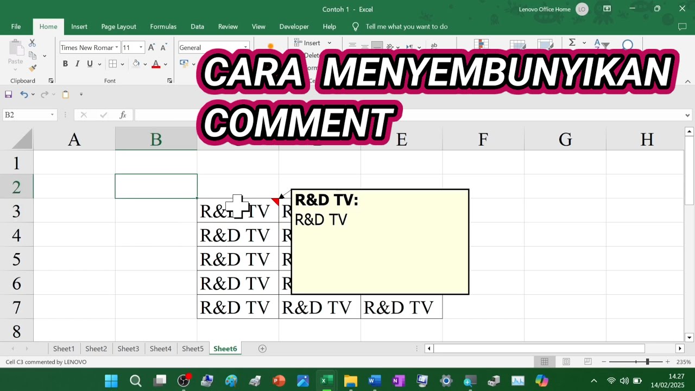The image size is (695, 391).
Task: Toggle Italic formatting
Action: pos(77,64)
